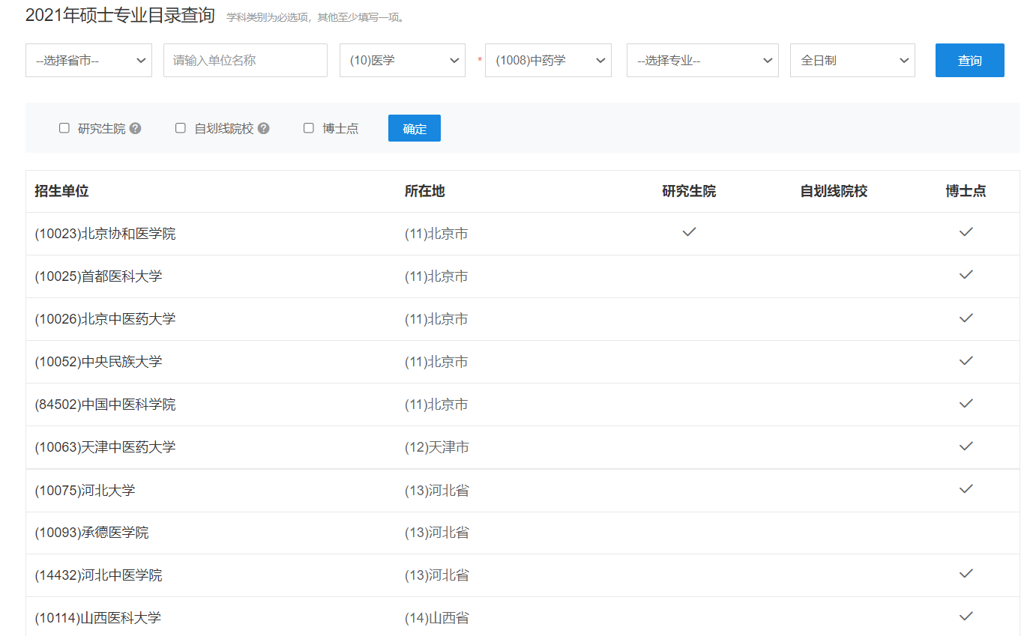1036x636 pixels.
Task: Enable the 研究生院 checkbox
Action: click(64, 128)
